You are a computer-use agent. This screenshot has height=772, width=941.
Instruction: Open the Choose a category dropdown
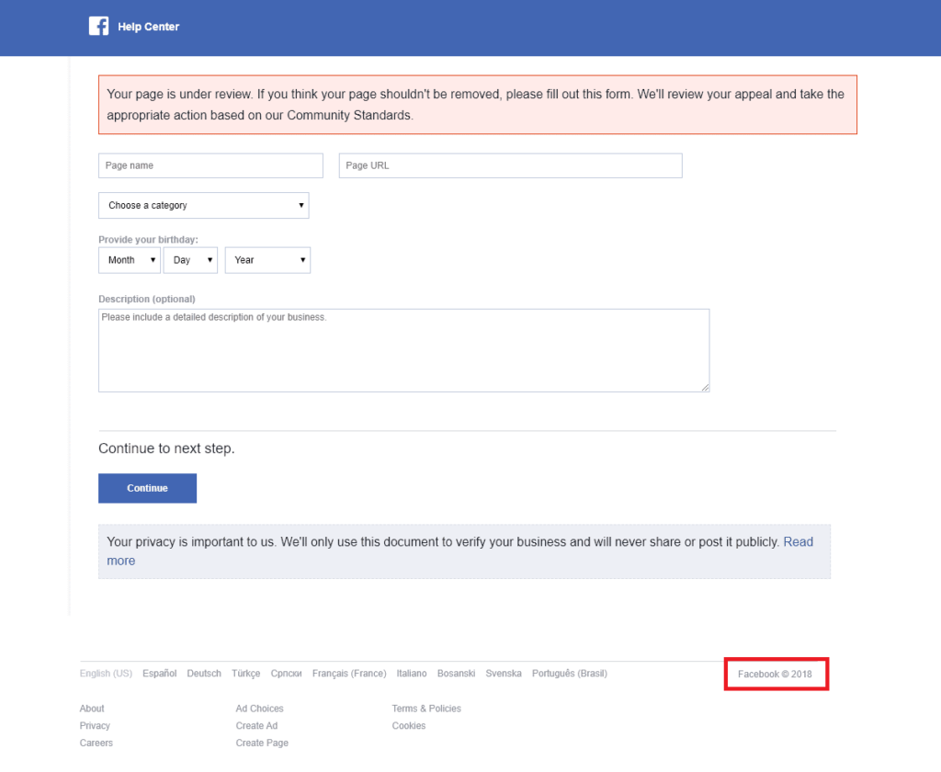click(203, 205)
